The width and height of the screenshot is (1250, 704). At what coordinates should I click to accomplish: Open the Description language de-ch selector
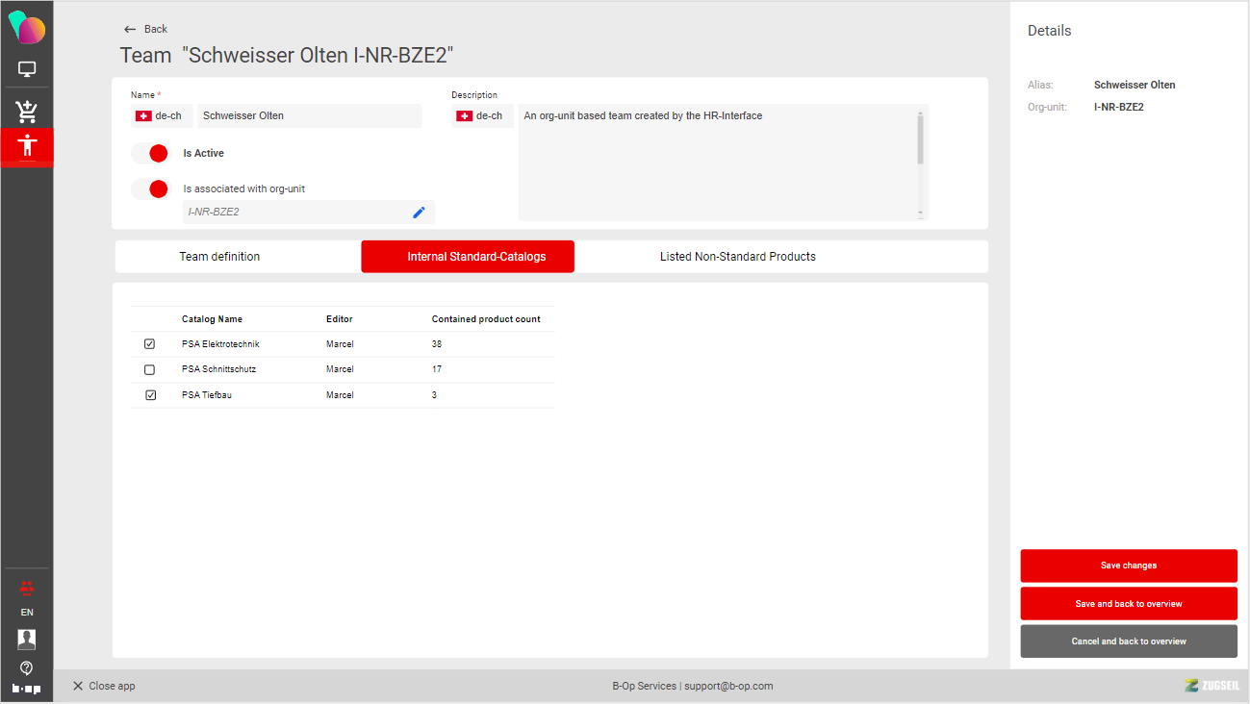[482, 116]
